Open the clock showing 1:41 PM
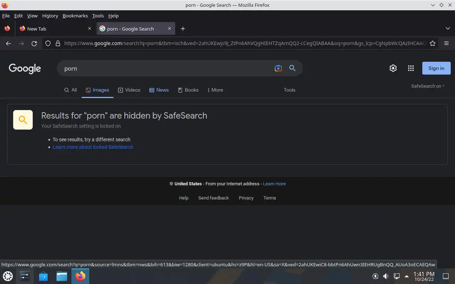The height and width of the screenshot is (284, 455). click(x=424, y=276)
